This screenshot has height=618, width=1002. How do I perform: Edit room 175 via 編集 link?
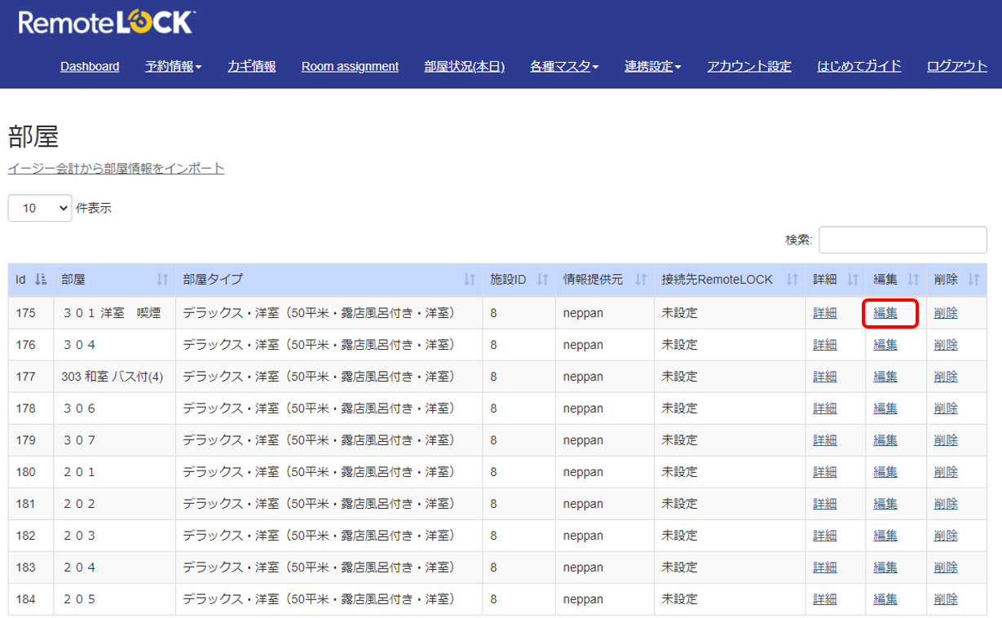[885, 313]
